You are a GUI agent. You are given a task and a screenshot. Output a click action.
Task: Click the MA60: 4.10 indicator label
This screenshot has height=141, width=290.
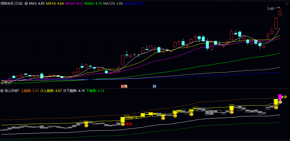pos(93,4)
